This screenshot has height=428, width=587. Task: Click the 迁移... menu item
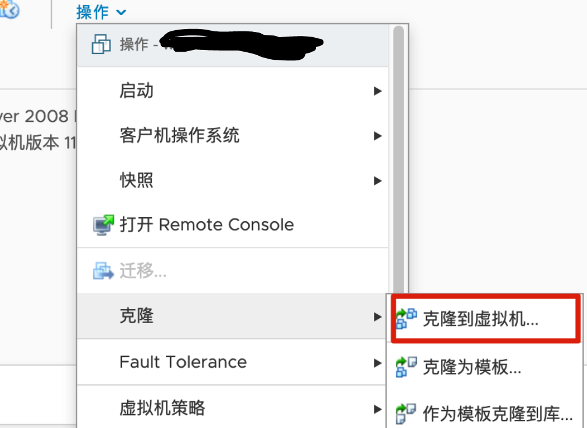click(143, 271)
